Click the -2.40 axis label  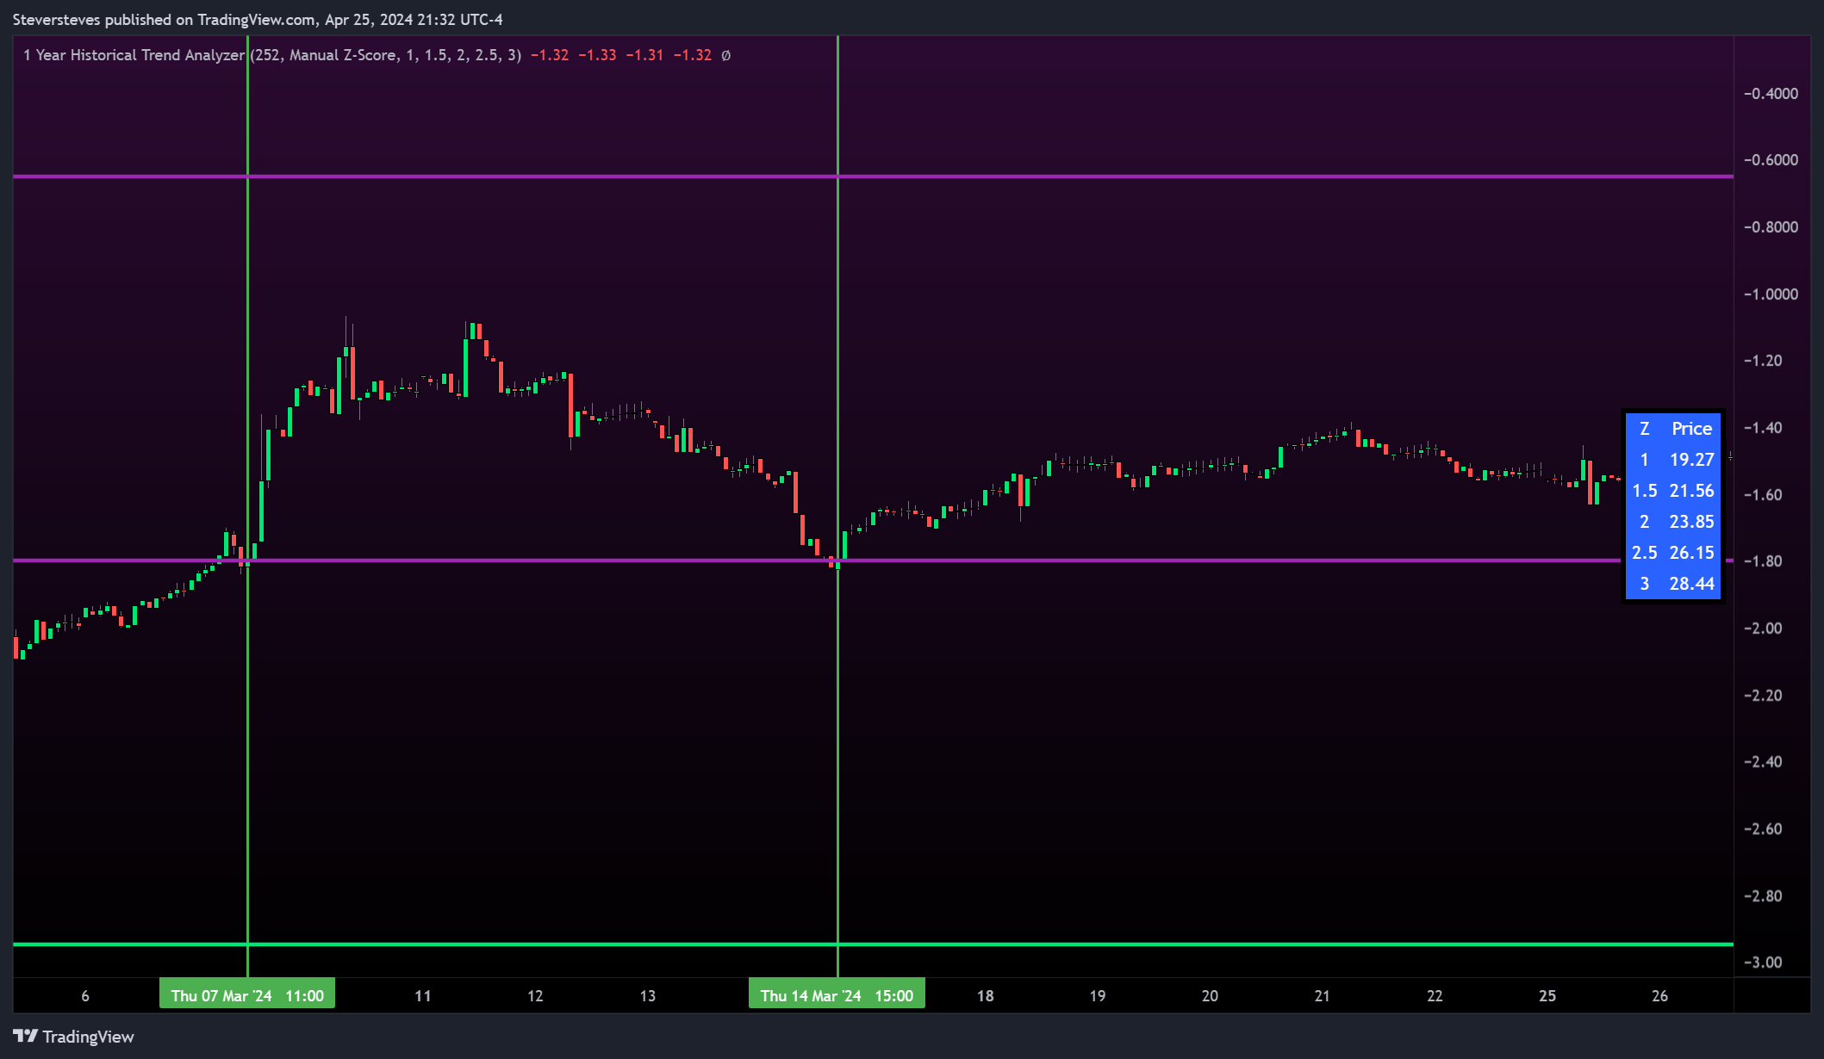(1763, 762)
